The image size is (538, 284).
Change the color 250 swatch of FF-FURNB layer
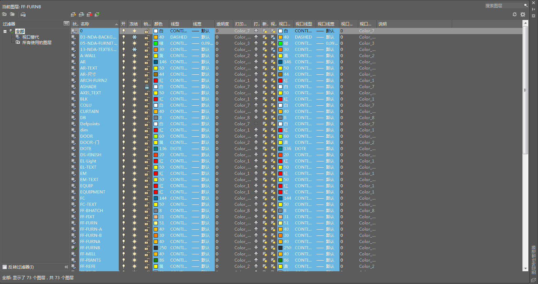[156, 248]
